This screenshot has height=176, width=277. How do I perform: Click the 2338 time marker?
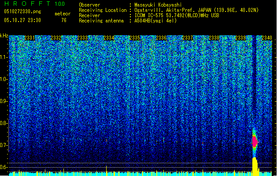coord(214,38)
